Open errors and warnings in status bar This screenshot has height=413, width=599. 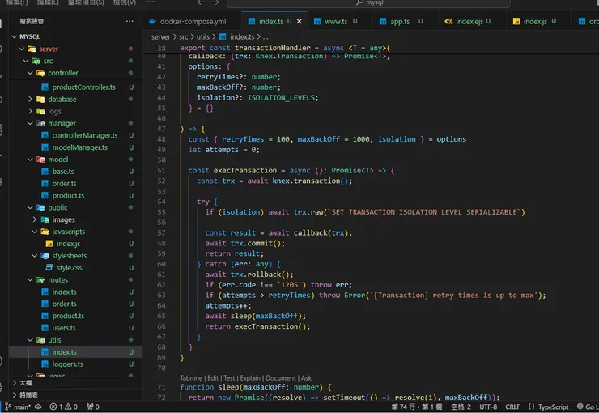click(63, 407)
